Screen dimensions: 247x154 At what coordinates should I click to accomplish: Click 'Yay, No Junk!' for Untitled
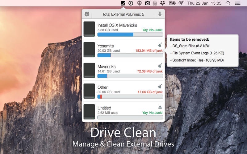[152, 113]
